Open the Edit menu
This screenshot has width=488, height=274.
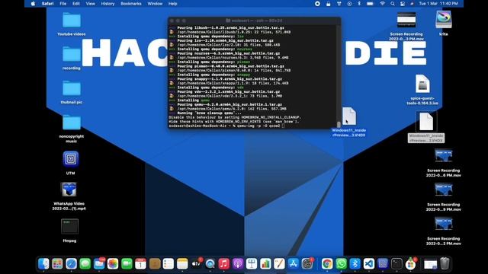tap(76, 4)
